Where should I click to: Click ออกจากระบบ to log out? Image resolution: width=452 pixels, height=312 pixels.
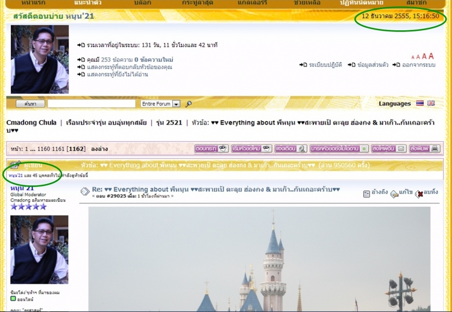point(419,65)
